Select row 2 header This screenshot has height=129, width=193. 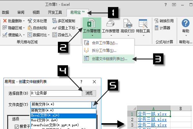(x=132, y=120)
